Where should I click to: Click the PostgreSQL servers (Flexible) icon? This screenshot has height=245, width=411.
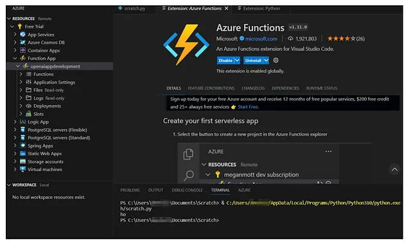coord(23,129)
